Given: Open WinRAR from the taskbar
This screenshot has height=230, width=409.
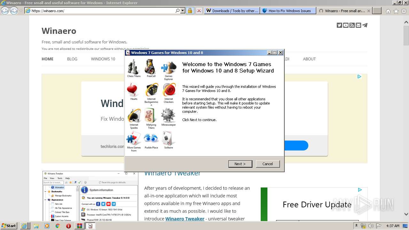Looking at the screenshot, I should click(x=79, y=226).
